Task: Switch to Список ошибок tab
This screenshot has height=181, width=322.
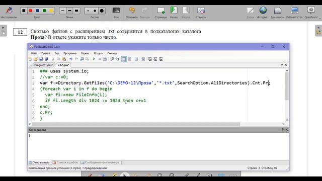Action: pos(65,162)
